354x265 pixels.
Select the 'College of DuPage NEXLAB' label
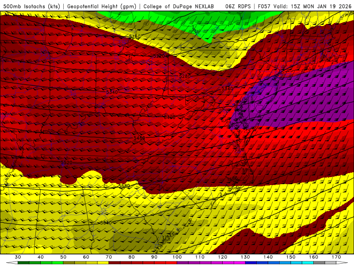point(179,7)
